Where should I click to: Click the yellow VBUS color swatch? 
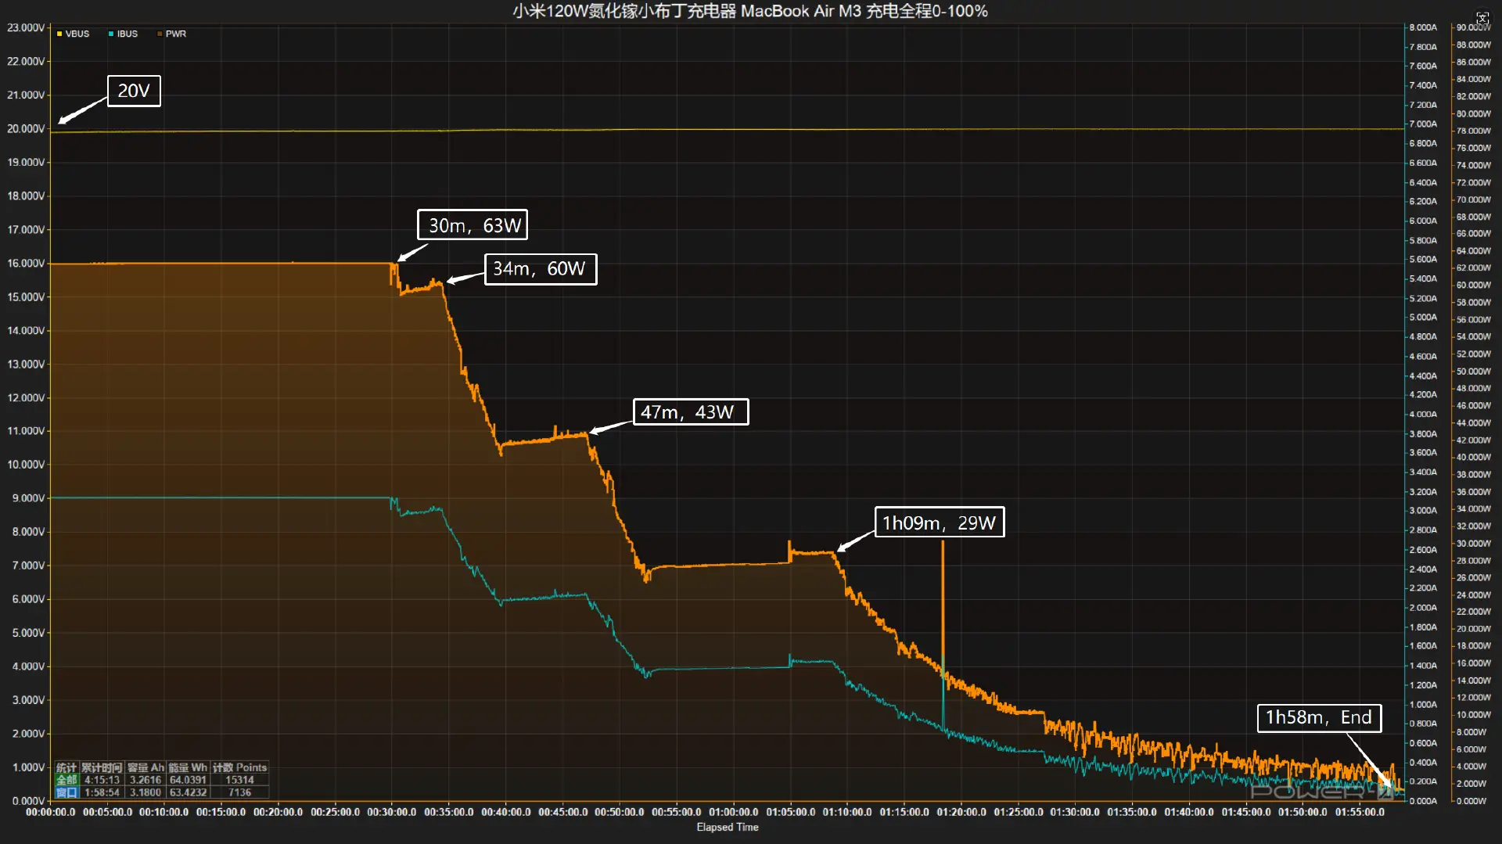coord(59,34)
